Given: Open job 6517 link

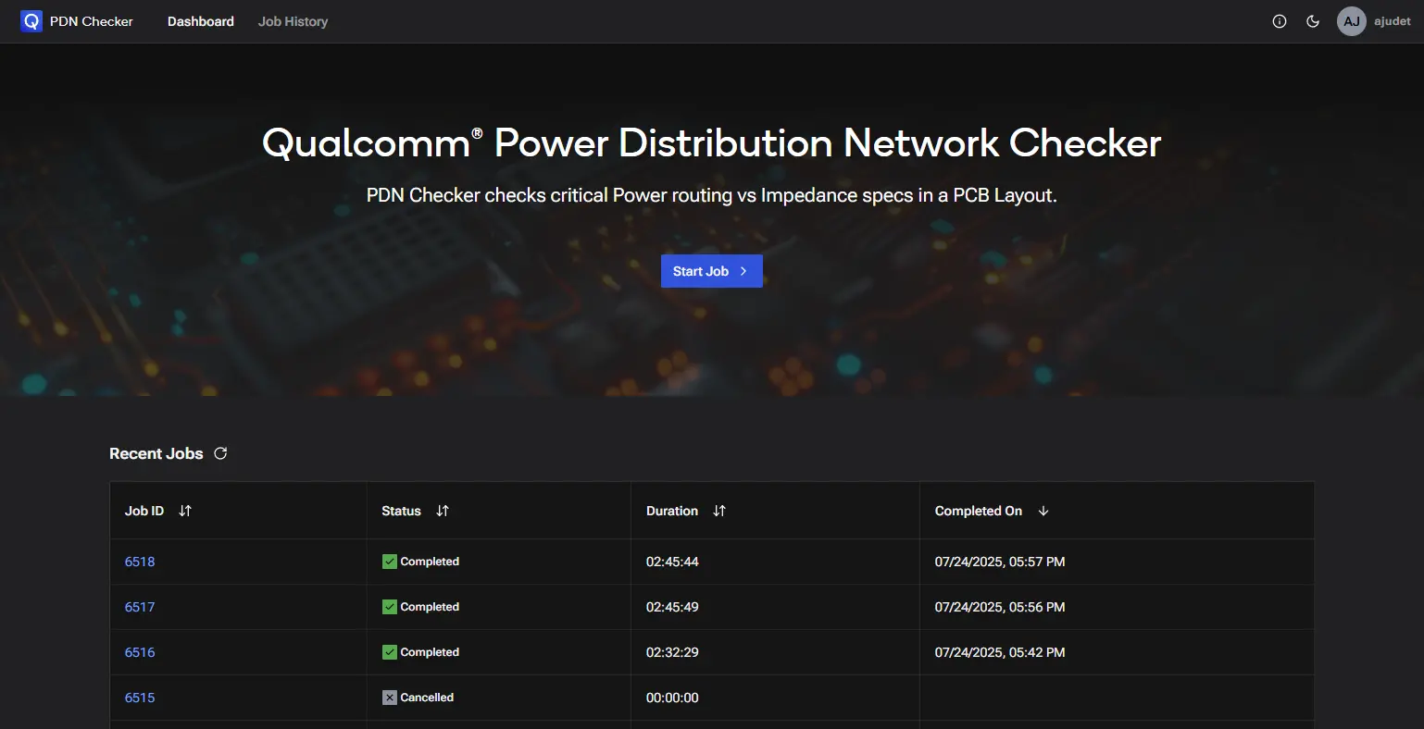Looking at the screenshot, I should point(140,607).
